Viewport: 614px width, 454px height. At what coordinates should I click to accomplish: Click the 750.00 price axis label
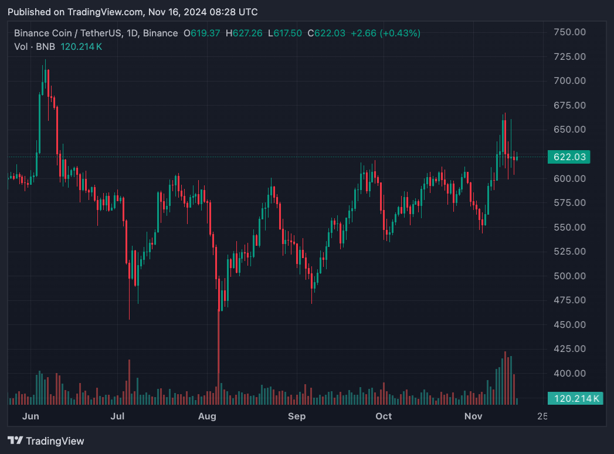click(570, 32)
